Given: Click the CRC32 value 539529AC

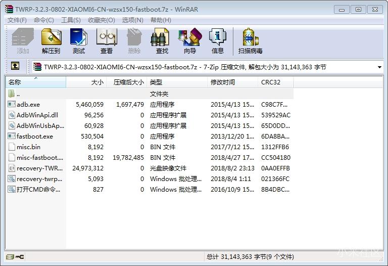Looking at the screenshot, I should pos(276,115).
